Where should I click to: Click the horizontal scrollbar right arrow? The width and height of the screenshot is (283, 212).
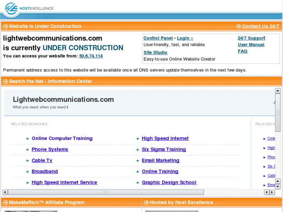click(272, 192)
